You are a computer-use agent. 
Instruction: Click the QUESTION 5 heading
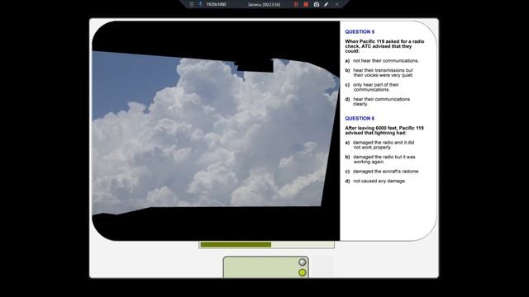tap(360, 31)
